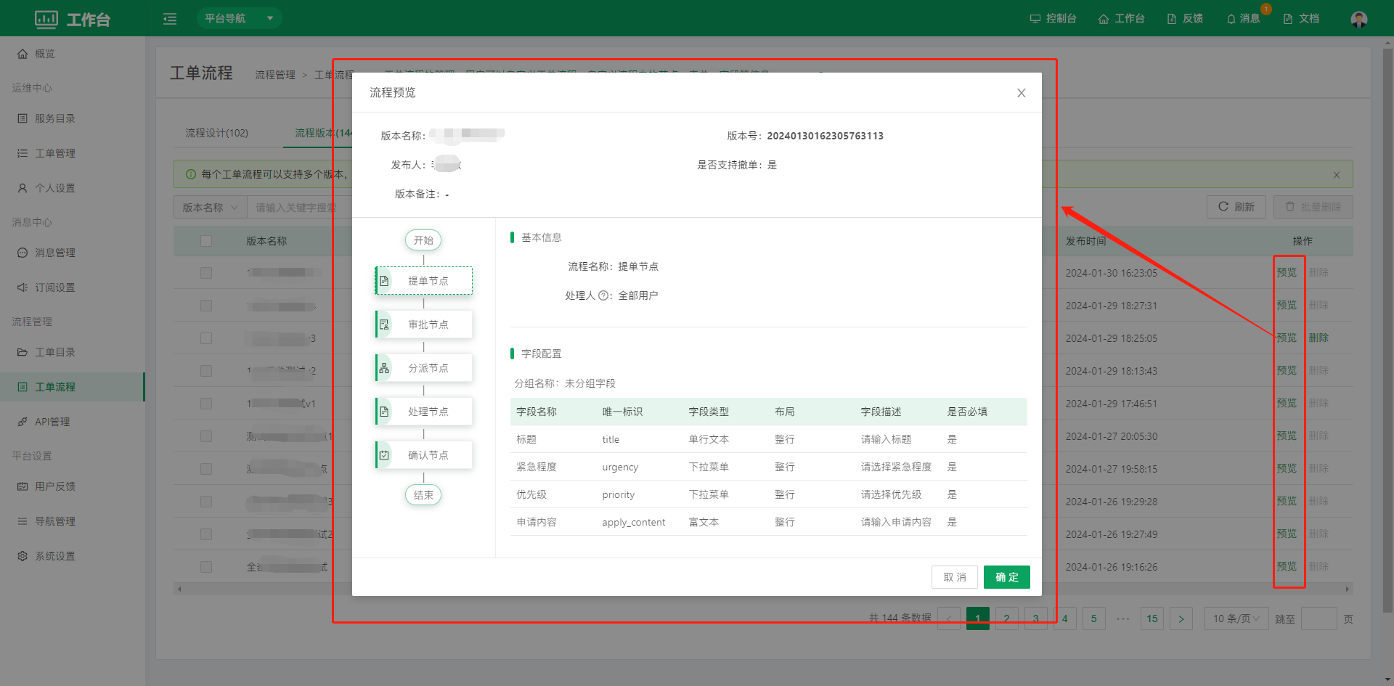Click the 取消 button in the dialog

tap(954, 577)
